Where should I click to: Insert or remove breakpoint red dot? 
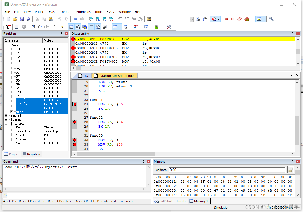pos(226,19)
